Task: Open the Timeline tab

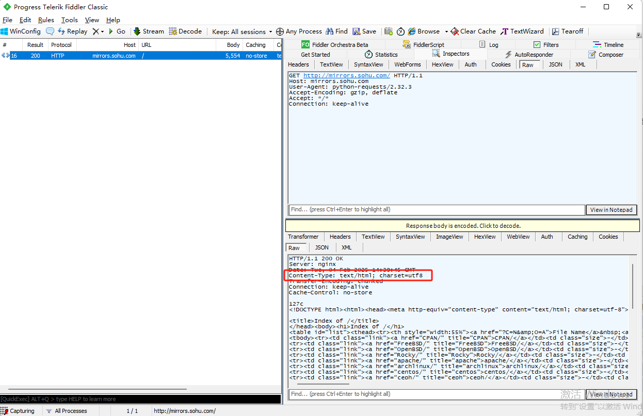Action: [x=608, y=45]
